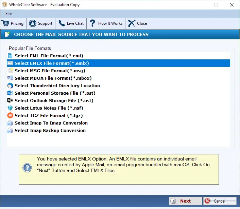Click the Outlook OST icon
The image size is (240, 209).
click(10, 100)
